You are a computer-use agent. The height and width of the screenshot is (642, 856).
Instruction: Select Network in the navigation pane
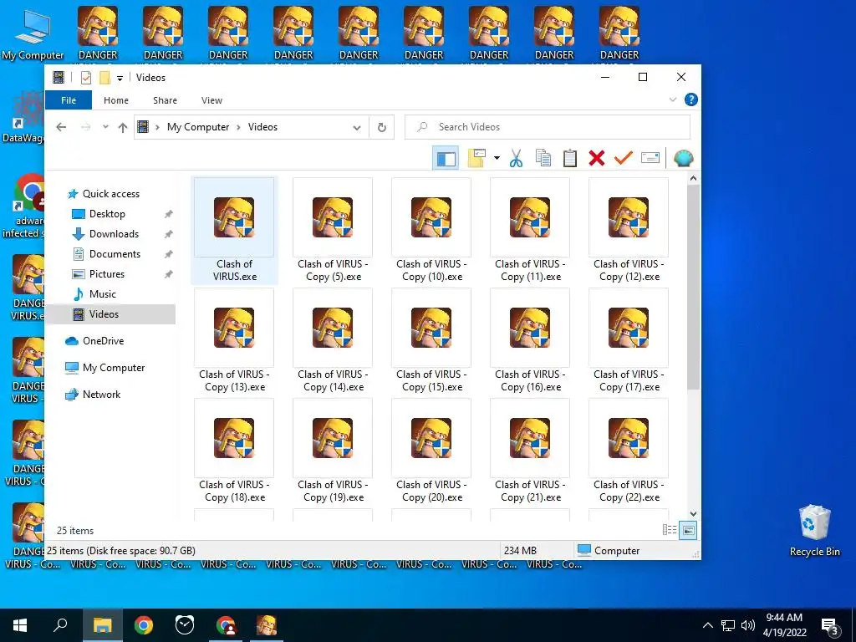101,395
